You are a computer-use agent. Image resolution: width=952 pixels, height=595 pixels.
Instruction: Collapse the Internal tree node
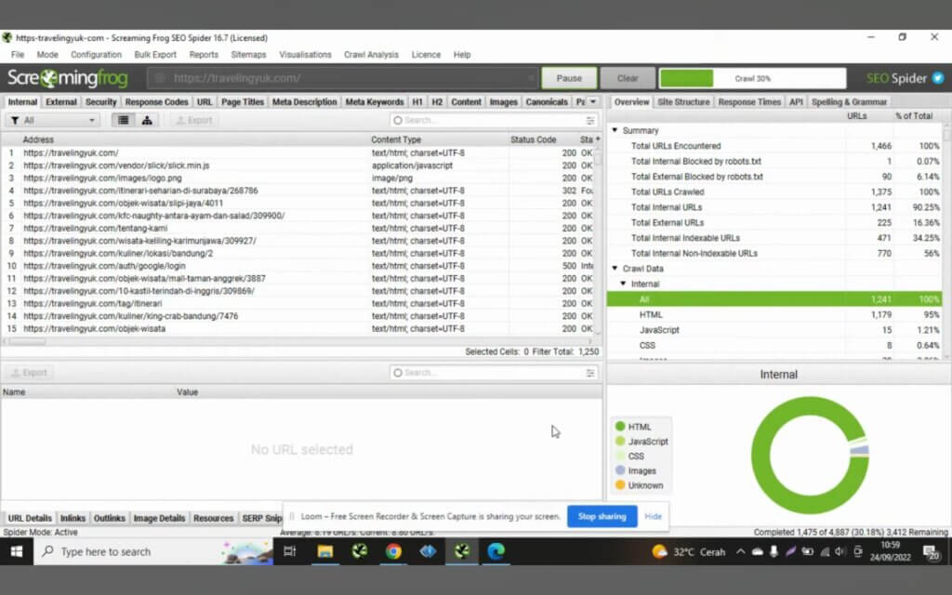coord(623,284)
